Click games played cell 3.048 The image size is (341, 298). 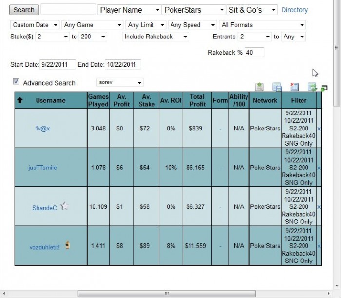pyautogui.click(x=98, y=128)
